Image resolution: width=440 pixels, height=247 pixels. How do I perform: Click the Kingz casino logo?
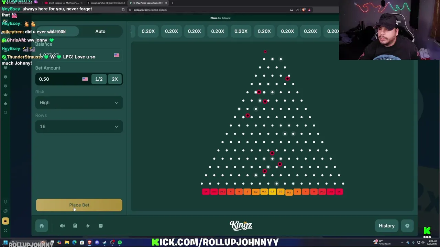coord(241,225)
